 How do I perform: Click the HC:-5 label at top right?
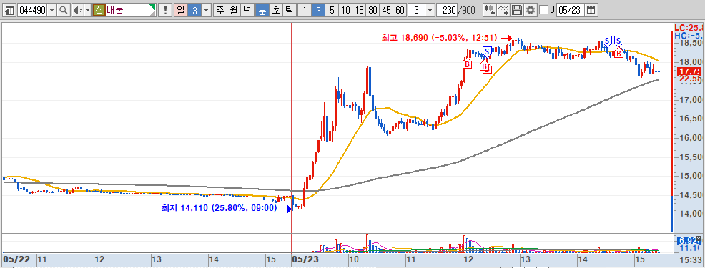click(x=689, y=36)
